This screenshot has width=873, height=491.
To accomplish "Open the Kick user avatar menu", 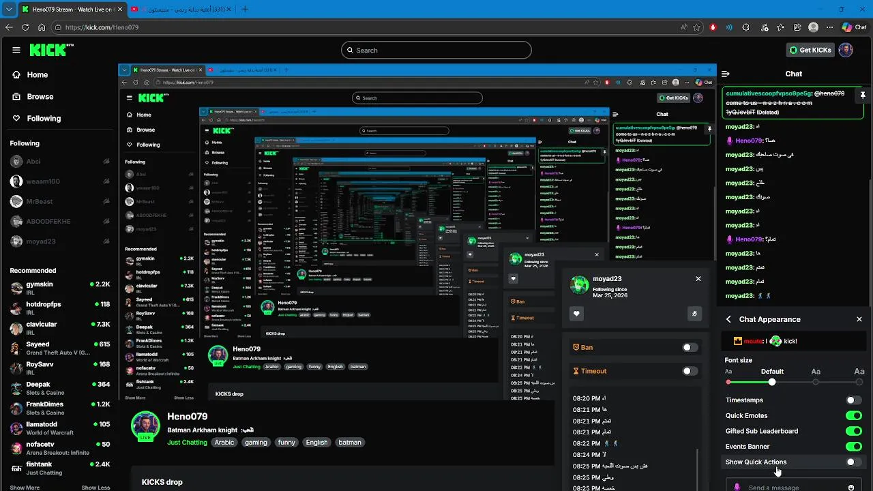I will pyautogui.click(x=846, y=50).
